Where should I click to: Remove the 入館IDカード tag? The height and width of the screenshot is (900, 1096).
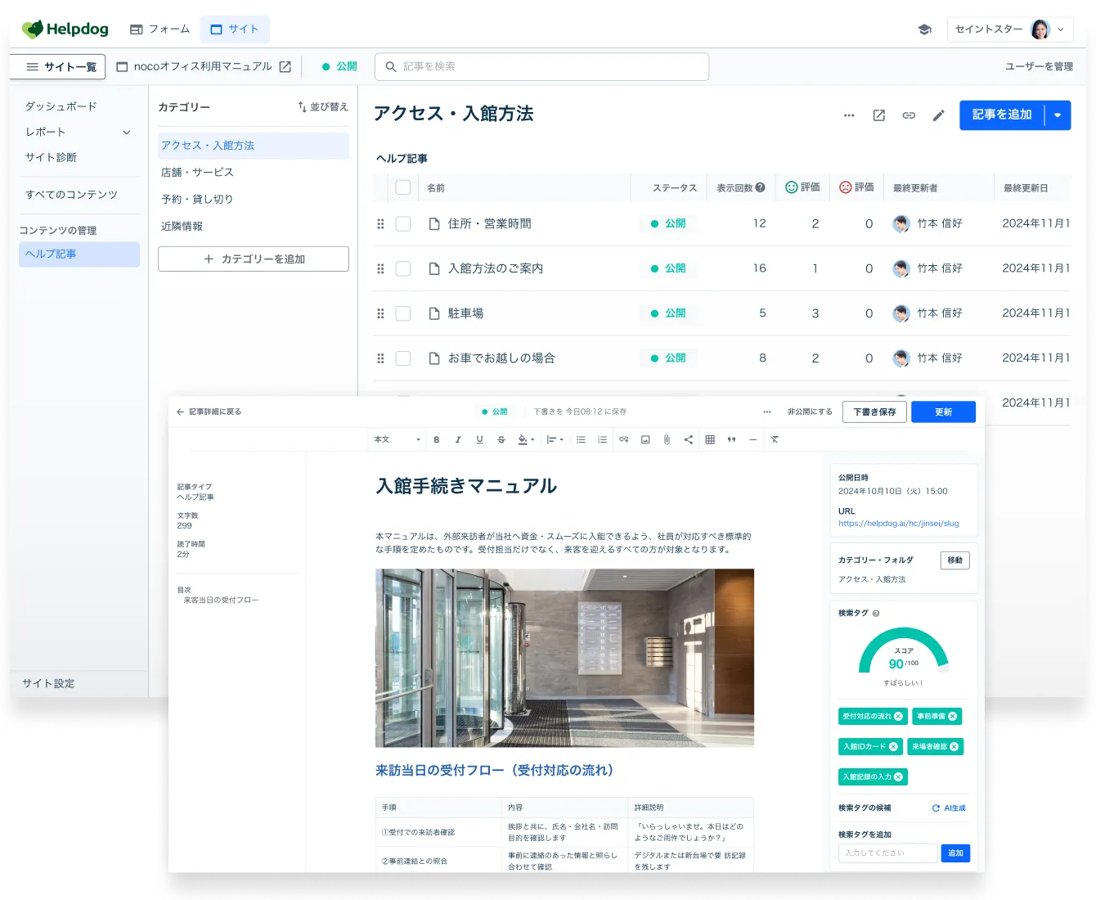[893, 747]
